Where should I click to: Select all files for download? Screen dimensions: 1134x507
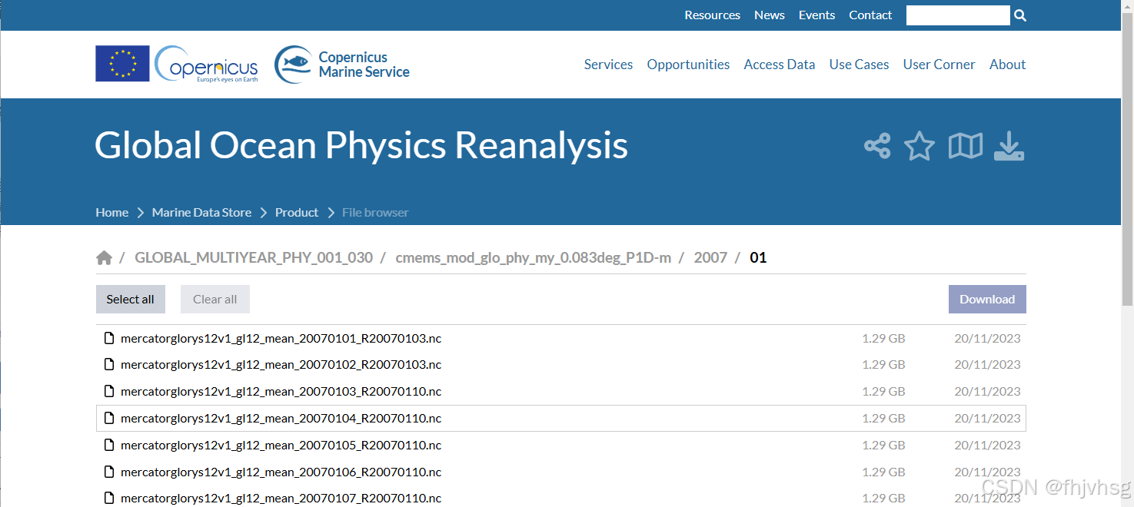coord(130,299)
